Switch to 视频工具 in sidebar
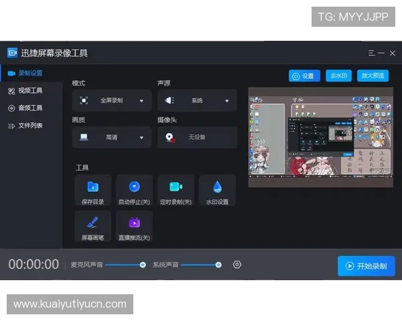 tap(31, 91)
